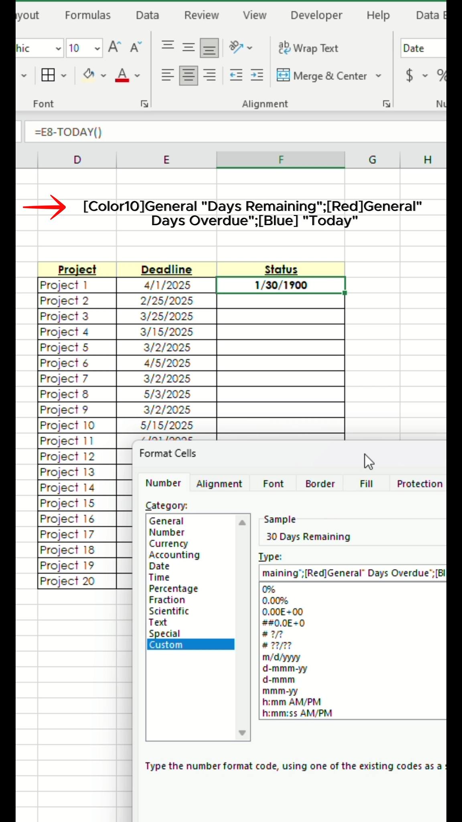
Task: Select Custom in the Category list
Action: (190, 645)
